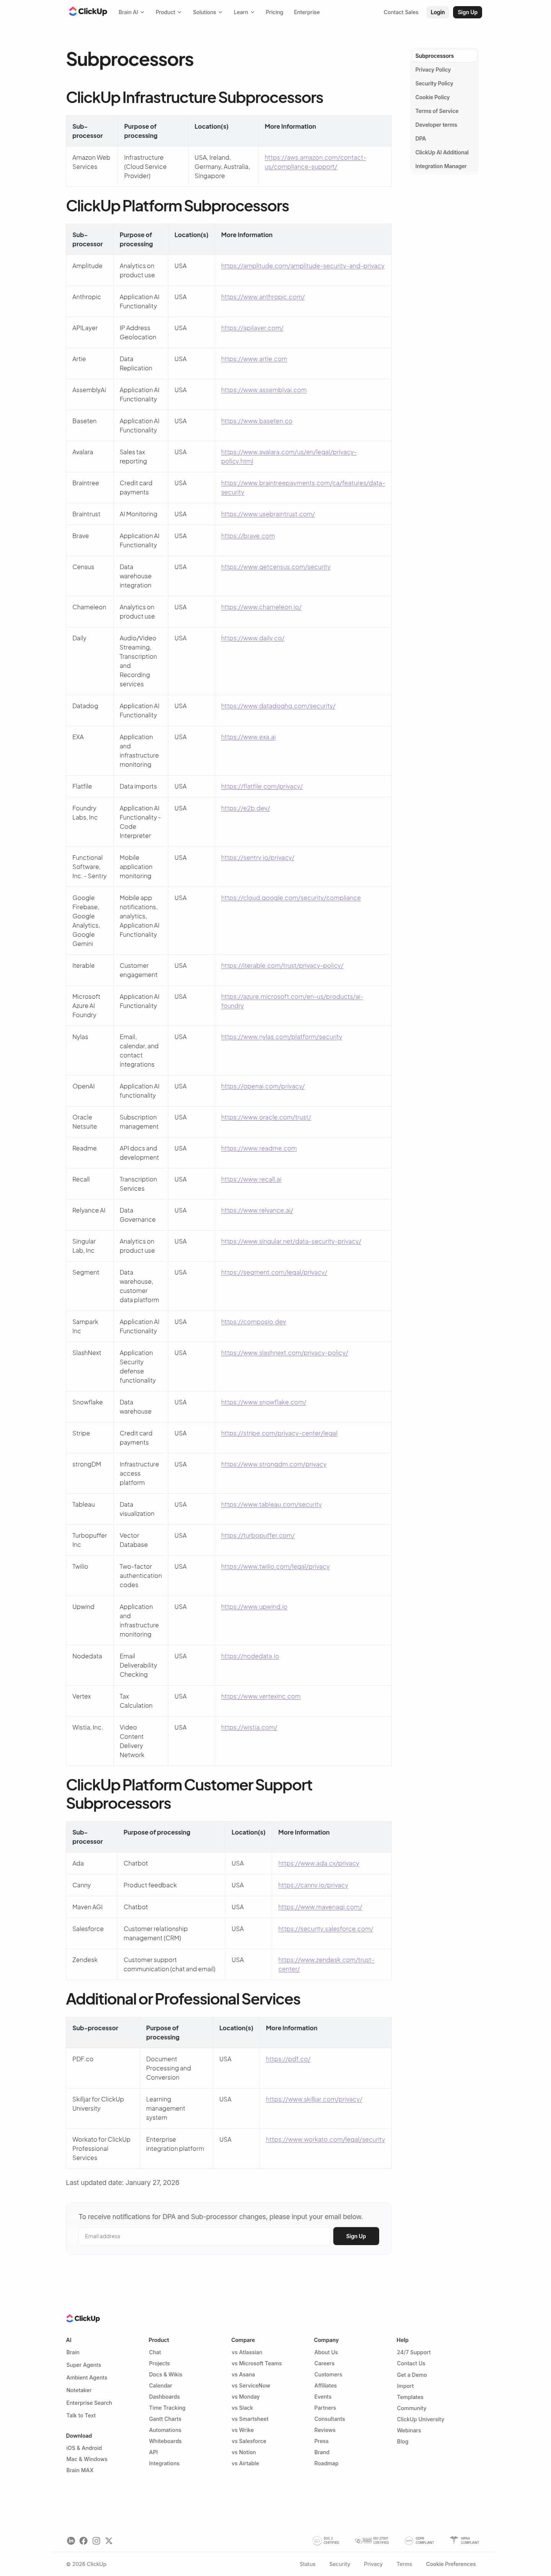
Task: Expand the Brain AI dropdown menu
Action: pyautogui.click(x=131, y=12)
